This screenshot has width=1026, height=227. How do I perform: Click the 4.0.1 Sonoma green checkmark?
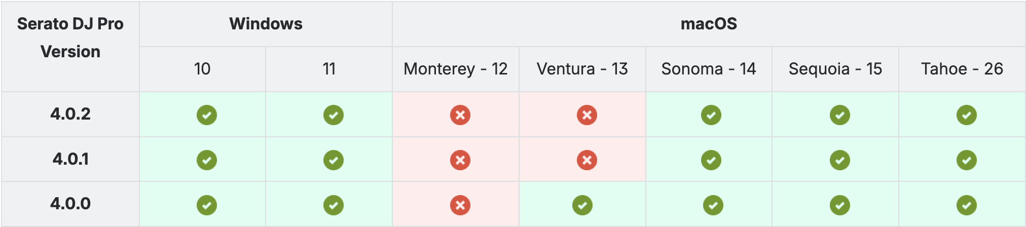[x=711, y=160]
